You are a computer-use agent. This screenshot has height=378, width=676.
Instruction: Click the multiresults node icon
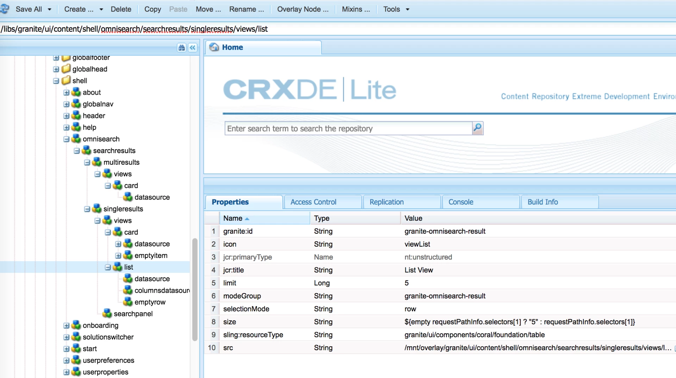point(97,162)
